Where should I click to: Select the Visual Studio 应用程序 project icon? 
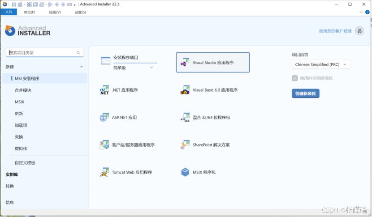(185, 63)
